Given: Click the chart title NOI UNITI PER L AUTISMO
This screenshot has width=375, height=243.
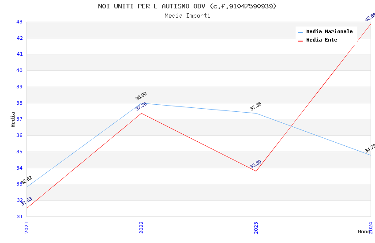Looking at the screenshot, I should [187, 6].
